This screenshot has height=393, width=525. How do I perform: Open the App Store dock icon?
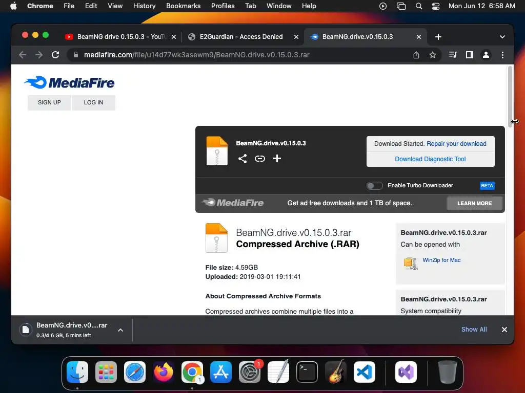coord(221,372)
